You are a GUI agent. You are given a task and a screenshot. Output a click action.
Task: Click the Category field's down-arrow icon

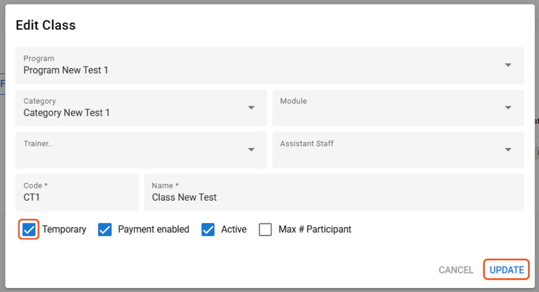point(251,107)
